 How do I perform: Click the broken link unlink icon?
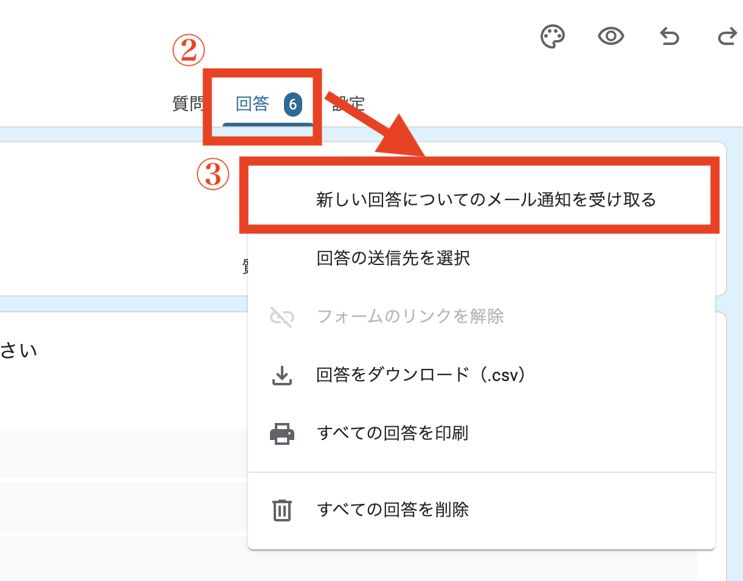tap(282, 317)
